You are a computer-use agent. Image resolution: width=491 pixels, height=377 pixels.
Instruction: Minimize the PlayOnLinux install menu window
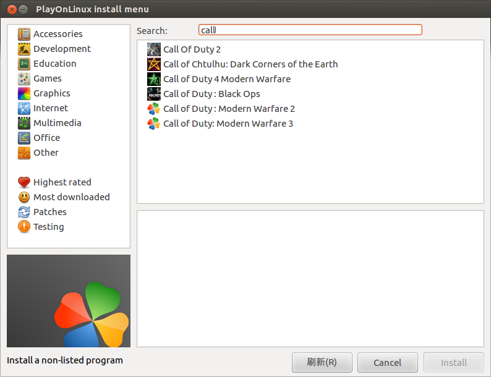pyautogui.click(x=23, y=9)
